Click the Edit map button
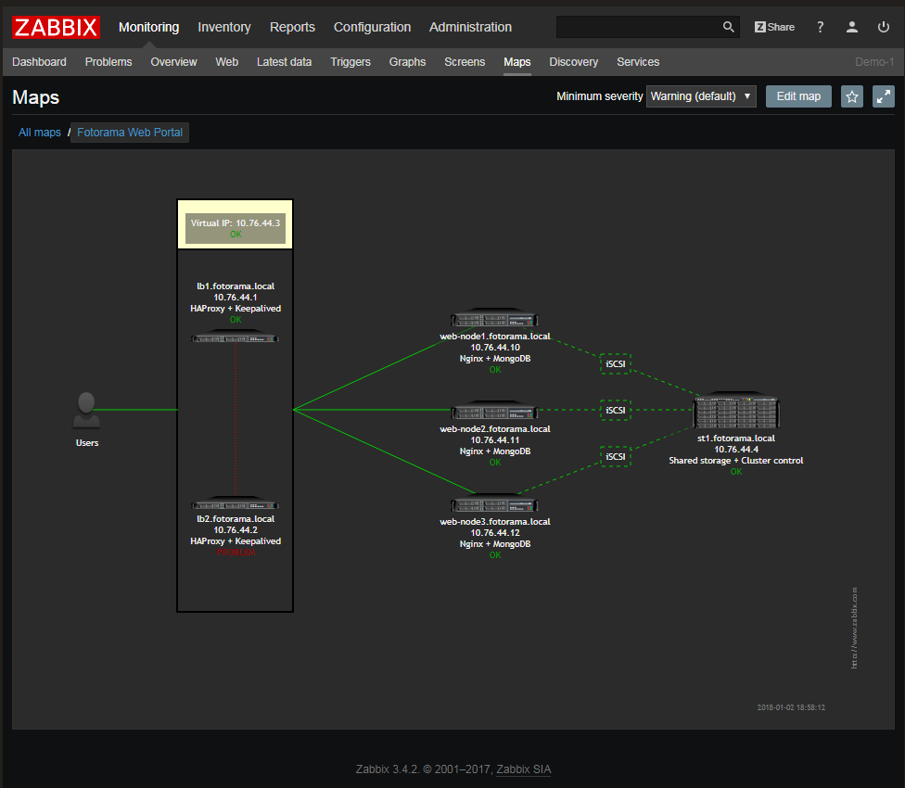 (798, 96)
